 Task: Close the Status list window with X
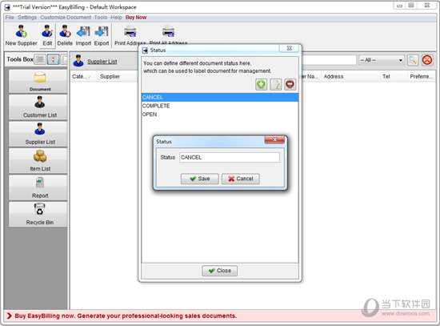[x=290, y=48]
